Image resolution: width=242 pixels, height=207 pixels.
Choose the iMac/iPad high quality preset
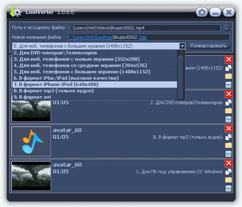click(95, 78)
